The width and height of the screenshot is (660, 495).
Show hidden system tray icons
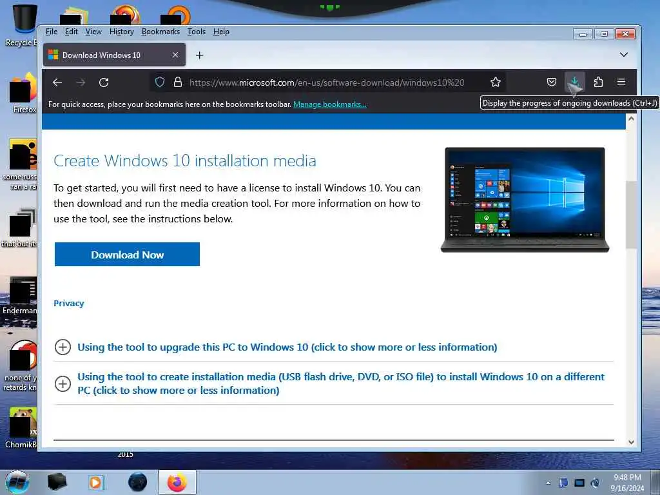pos(548,483)
